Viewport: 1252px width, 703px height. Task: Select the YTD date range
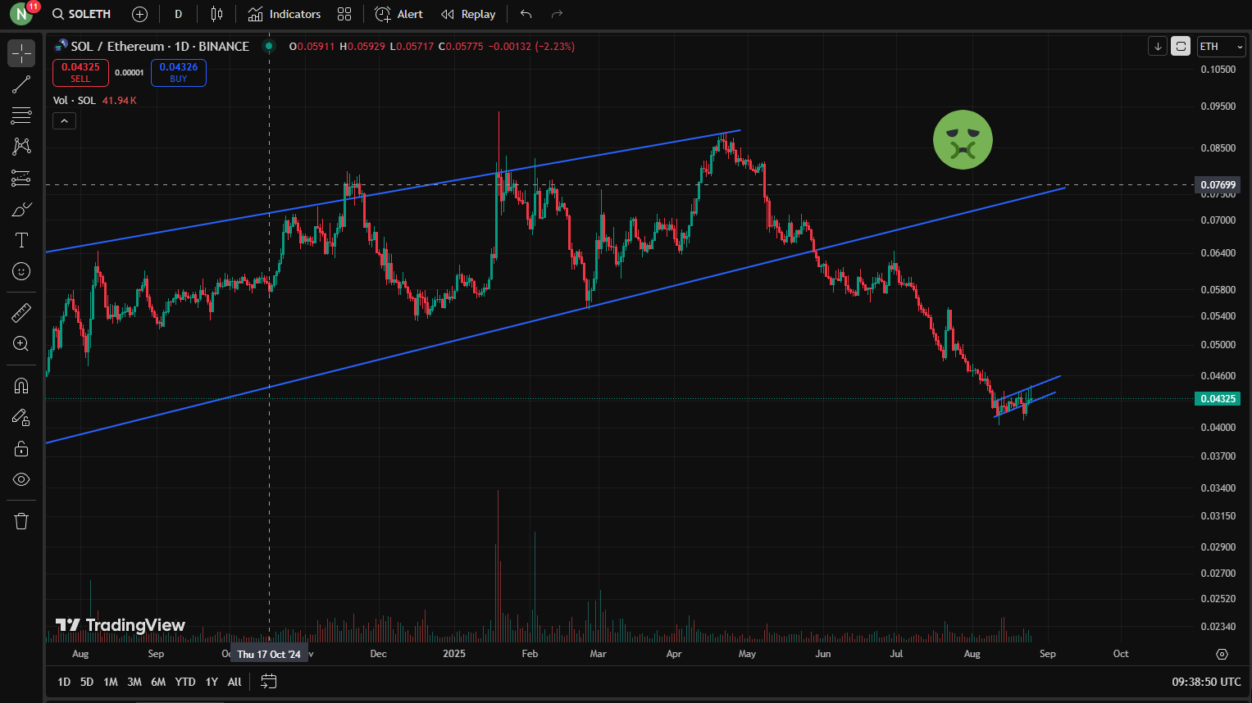coord(185,682)
